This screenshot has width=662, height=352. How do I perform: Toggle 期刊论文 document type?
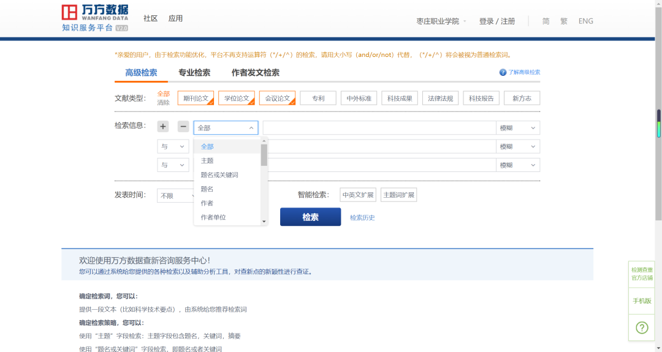point(196,98)
